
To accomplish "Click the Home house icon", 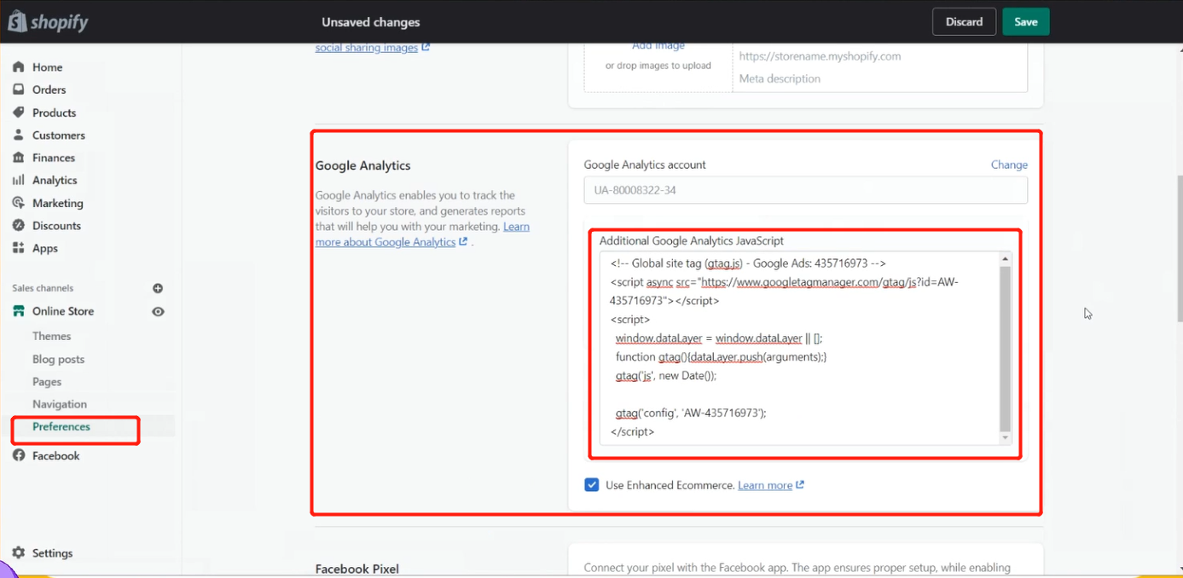I will [18, 67].
